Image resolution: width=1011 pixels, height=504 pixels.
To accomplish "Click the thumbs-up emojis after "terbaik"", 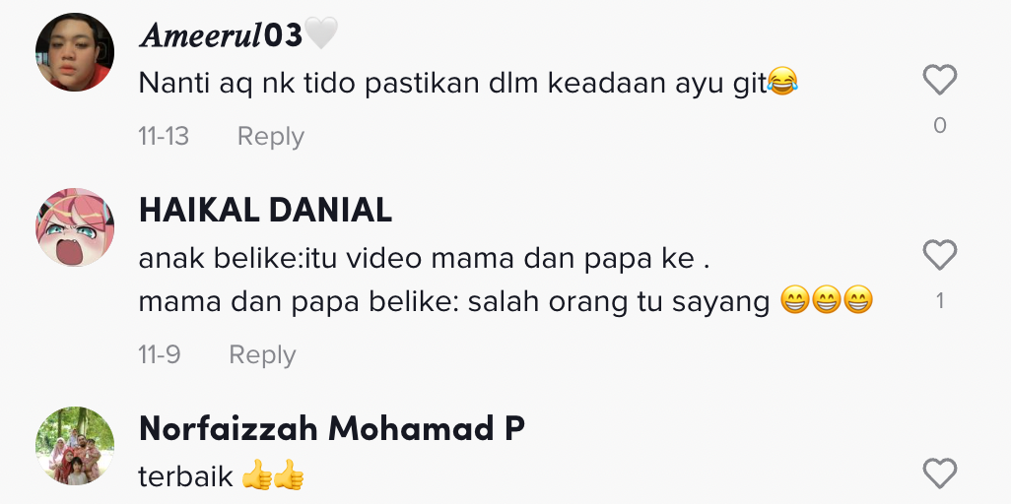I will click(273, 475).
